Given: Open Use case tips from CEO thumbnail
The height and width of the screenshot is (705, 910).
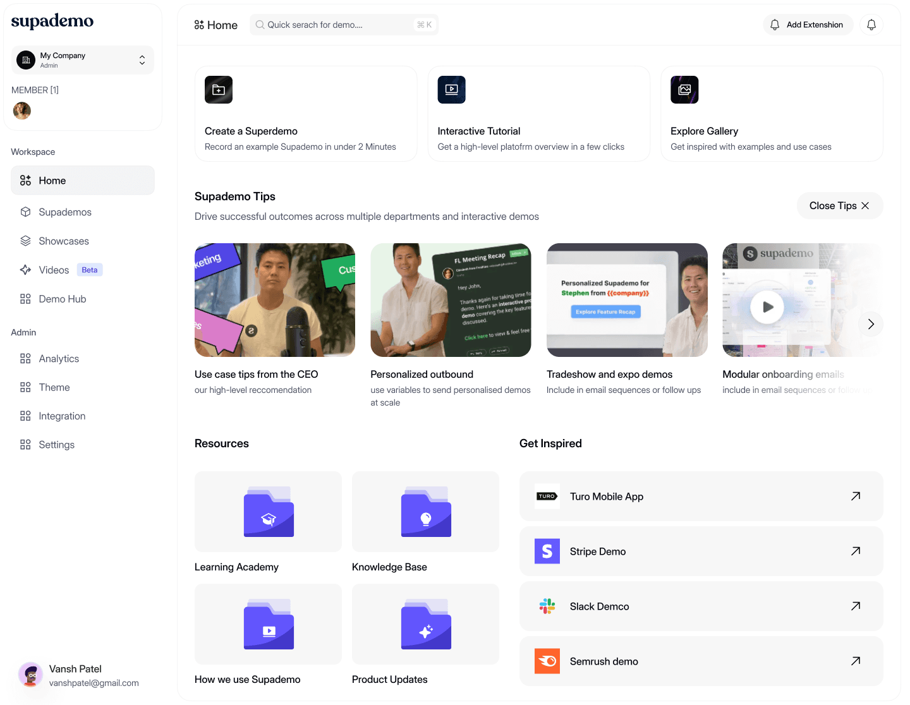Looking at the screenshot, I should coord(275,300).
